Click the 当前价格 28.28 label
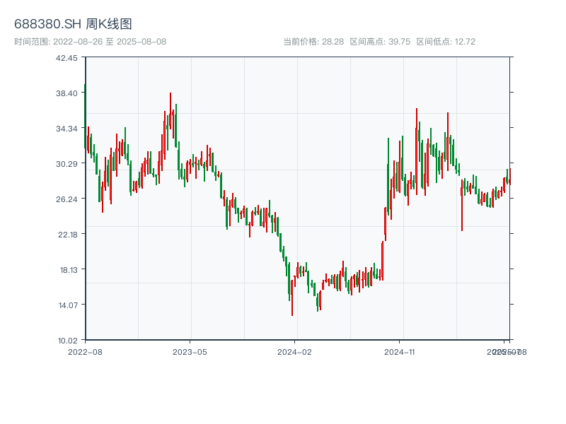The height and width of the screenshot is (424, 566). point(313,42)
